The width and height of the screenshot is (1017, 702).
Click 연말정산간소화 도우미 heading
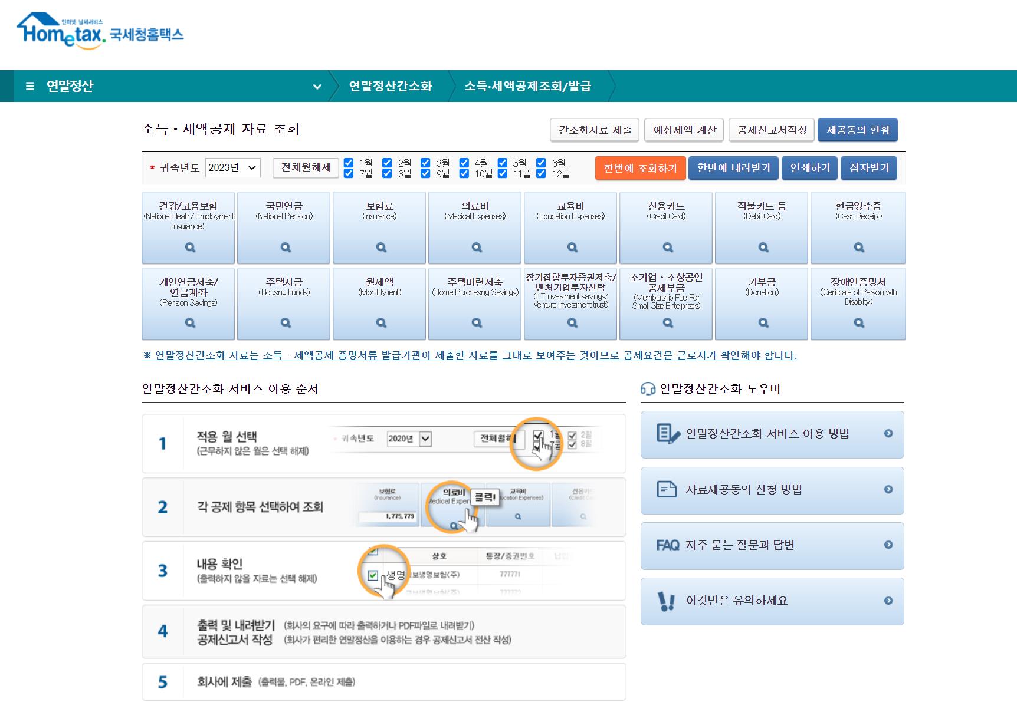(x=720, y=389)
